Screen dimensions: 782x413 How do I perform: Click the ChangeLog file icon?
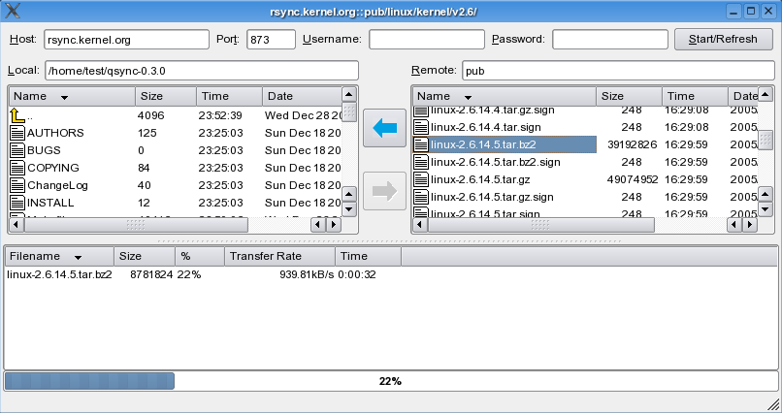point(17,185)
